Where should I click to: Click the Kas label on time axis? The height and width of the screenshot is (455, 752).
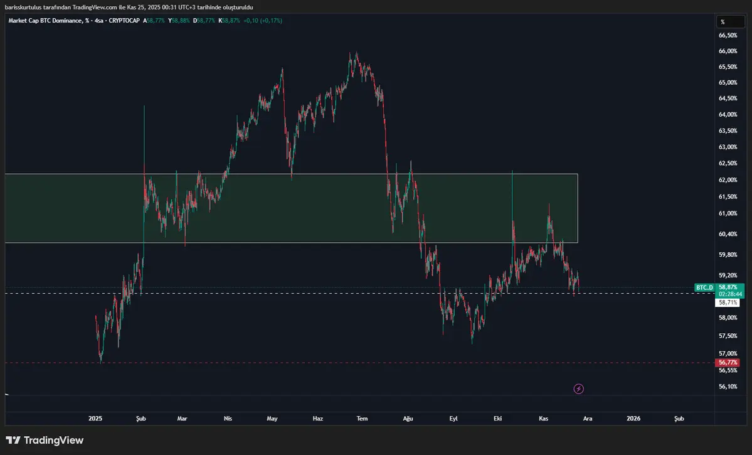(x=543, y=419)
